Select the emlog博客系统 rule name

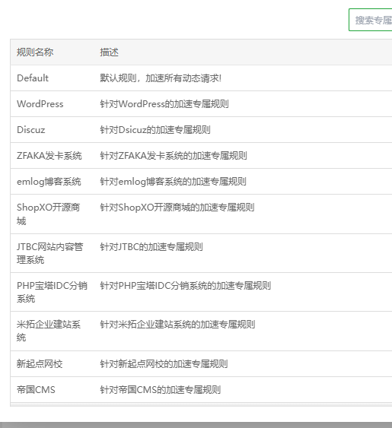(49, 182)
